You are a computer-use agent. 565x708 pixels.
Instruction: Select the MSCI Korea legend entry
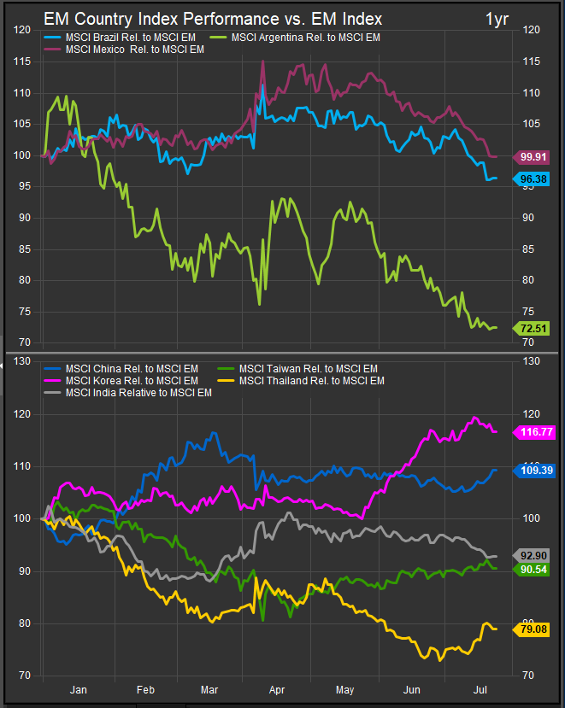pyautogui.click(x=132, y=380)
